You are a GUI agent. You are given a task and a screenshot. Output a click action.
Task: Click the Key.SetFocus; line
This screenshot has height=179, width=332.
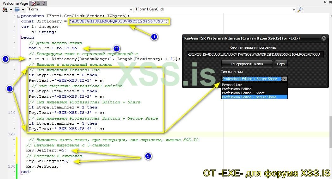42,166
